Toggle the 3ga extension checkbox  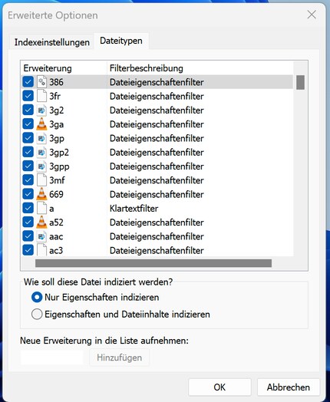[x=28, y=124]
